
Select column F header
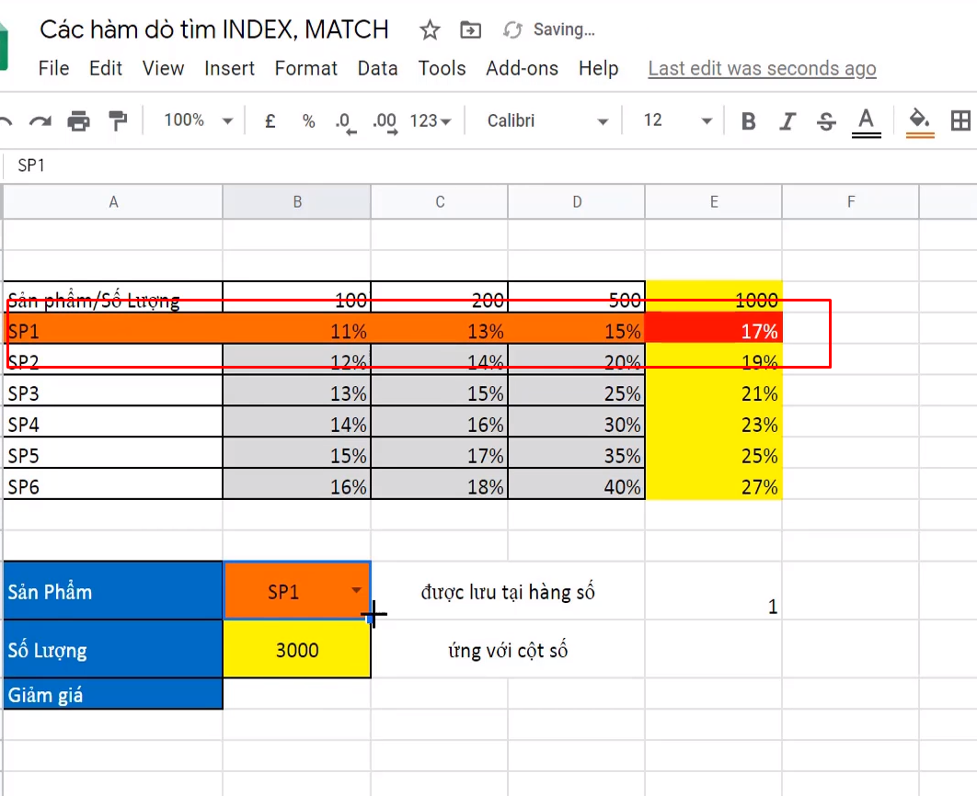tap(851, 201)
